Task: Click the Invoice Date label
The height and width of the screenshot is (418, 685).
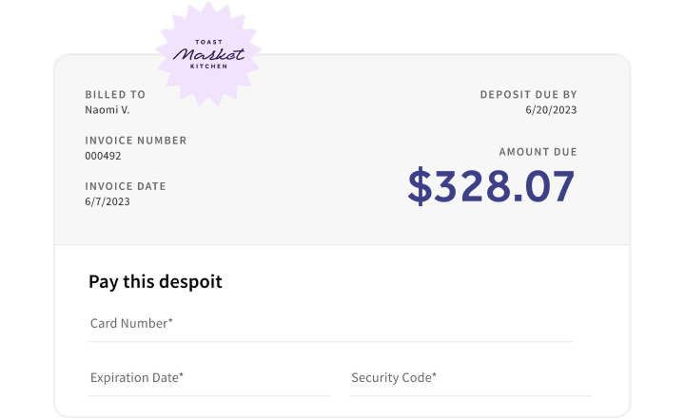Action: [126, 186]
